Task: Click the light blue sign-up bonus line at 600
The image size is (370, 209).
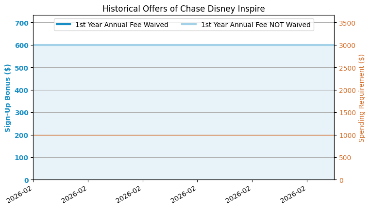Action: [184, 45]
